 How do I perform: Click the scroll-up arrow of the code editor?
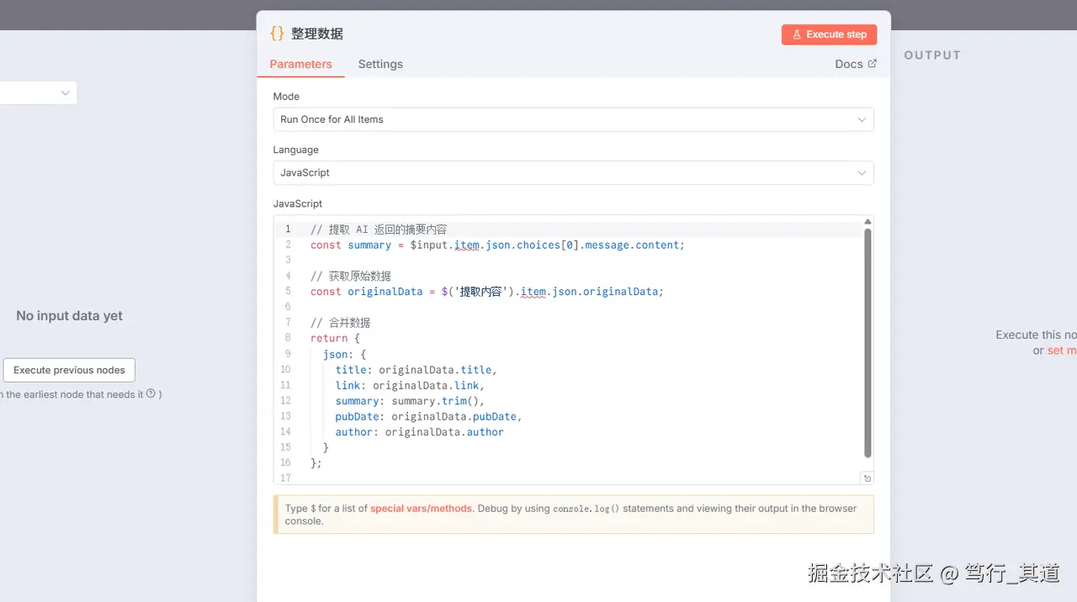(867, 222)
